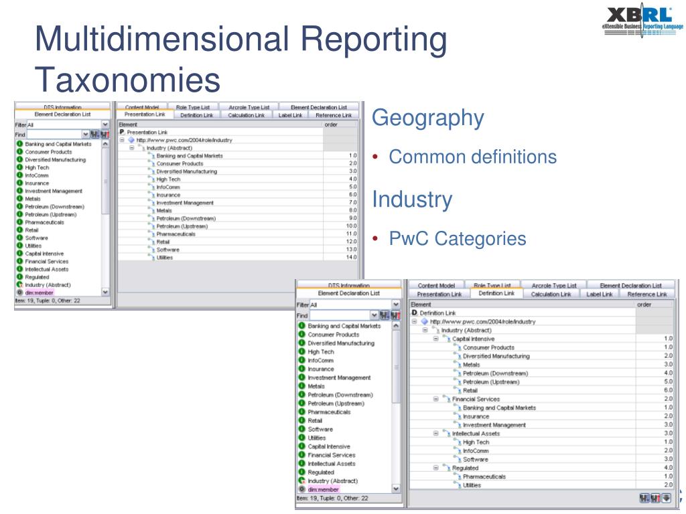Click the XBRL logo

coord(642,20)
